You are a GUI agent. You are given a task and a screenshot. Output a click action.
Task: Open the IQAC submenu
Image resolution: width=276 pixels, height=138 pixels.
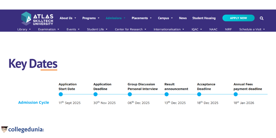pyautogui.click(x=195, y=29)
